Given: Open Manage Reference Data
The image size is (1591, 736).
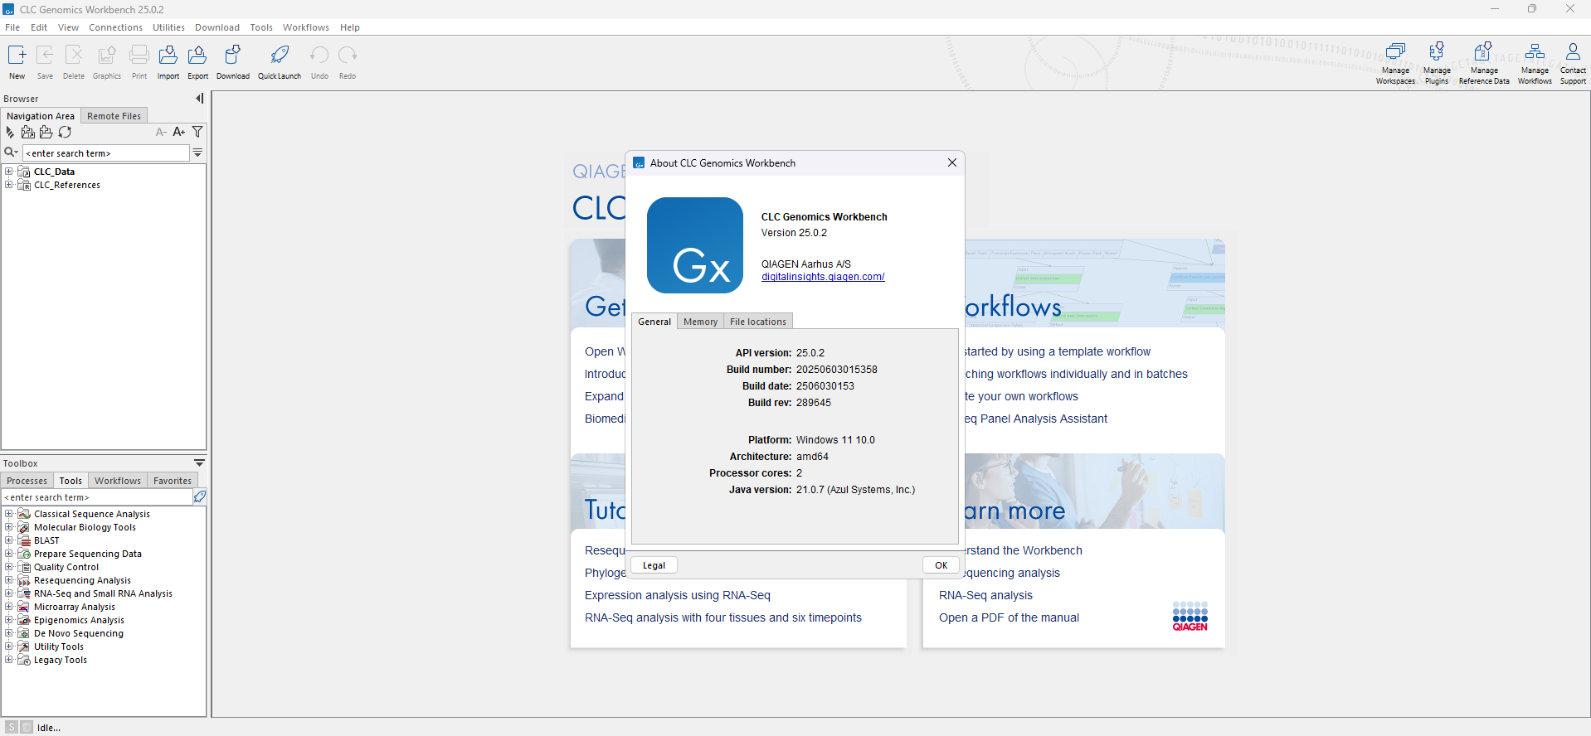Looking at the screenshot, I should 1483,53.
